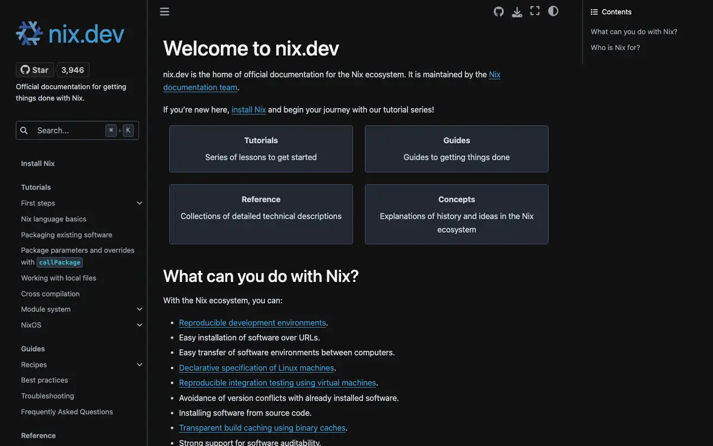Click the Tutorials sidebar heading
Screen dimensions: 713x446
pos(36,187)
